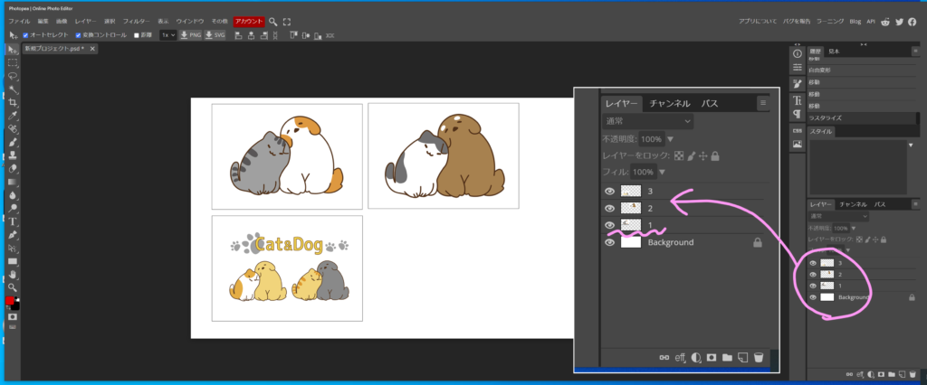
Task: Open the 1x scale dropdown
Action: coord(167,35)
